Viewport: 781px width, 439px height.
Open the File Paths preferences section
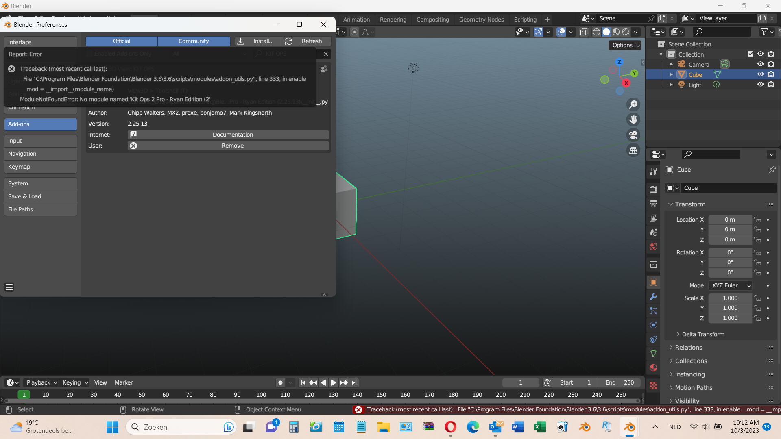tap(41, 209)
